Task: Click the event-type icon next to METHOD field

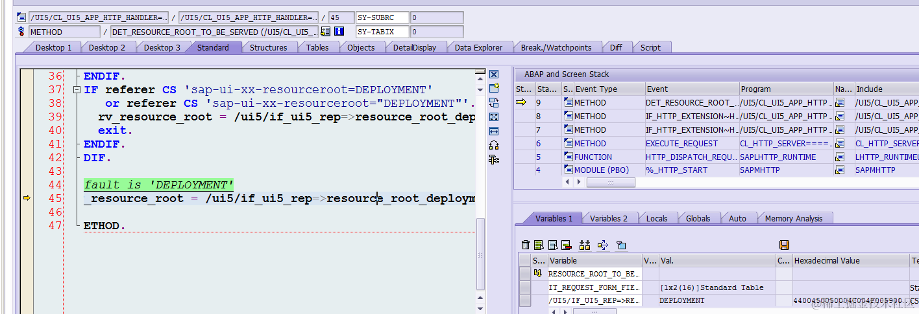Action: pos(21,32)
